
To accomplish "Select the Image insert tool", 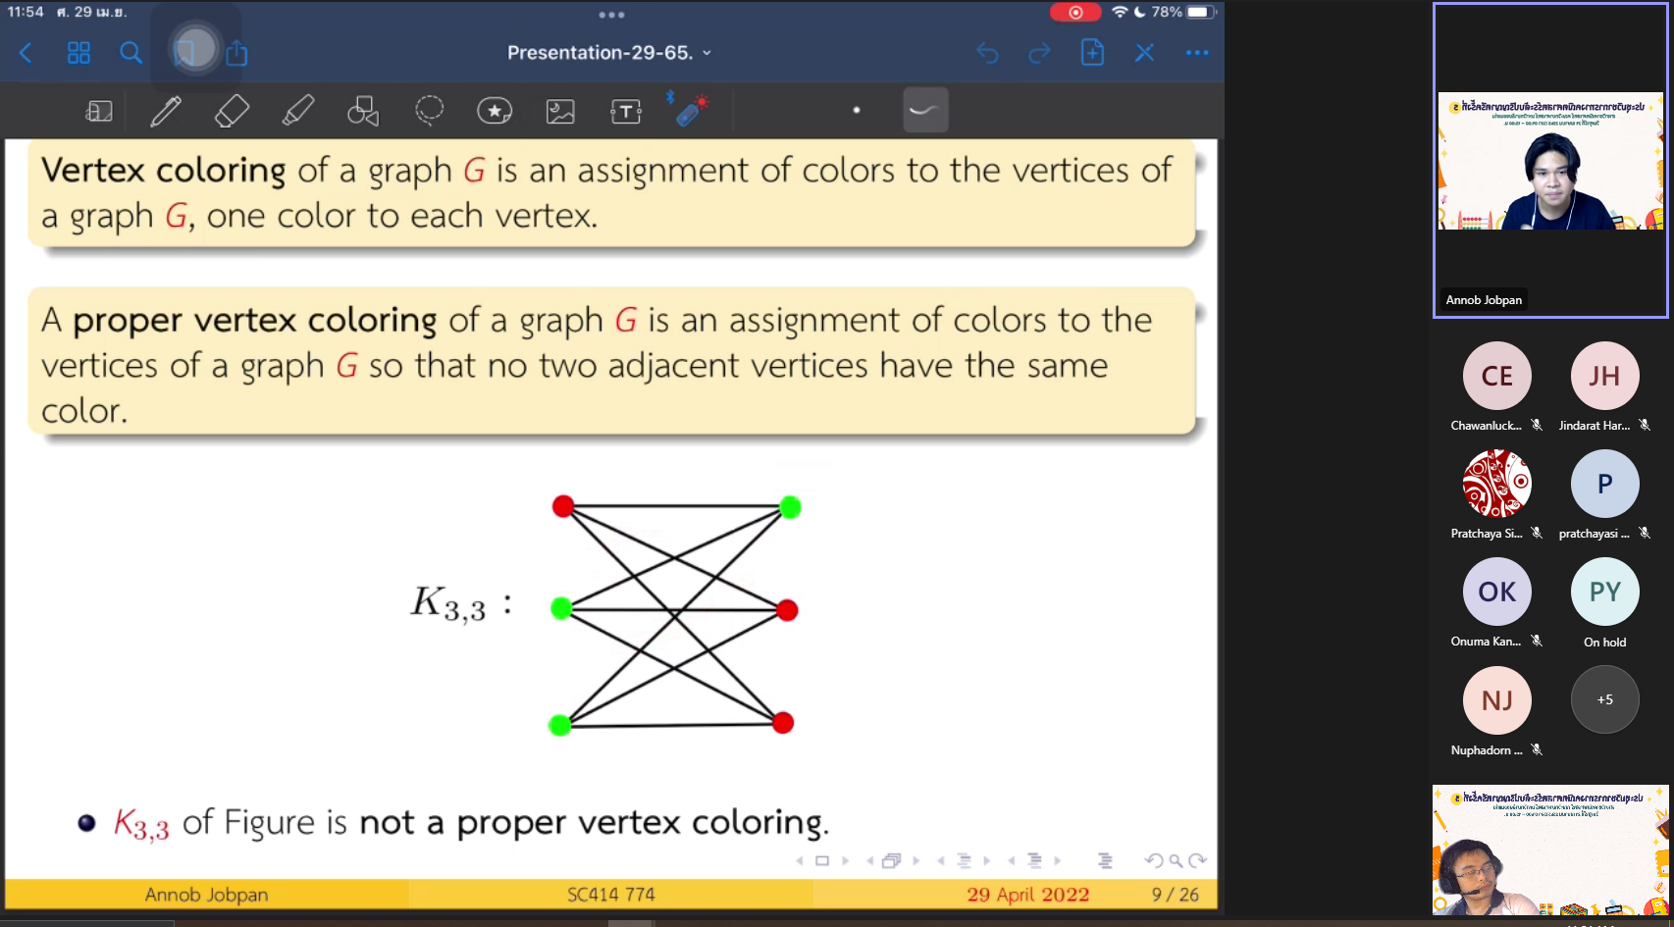I will (x=560, y=111).
